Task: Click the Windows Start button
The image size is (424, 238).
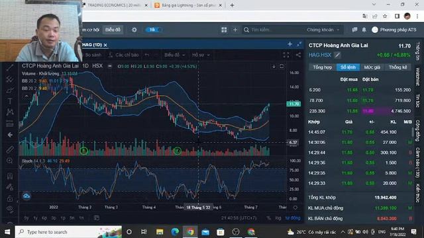Action: coord(7,232)
